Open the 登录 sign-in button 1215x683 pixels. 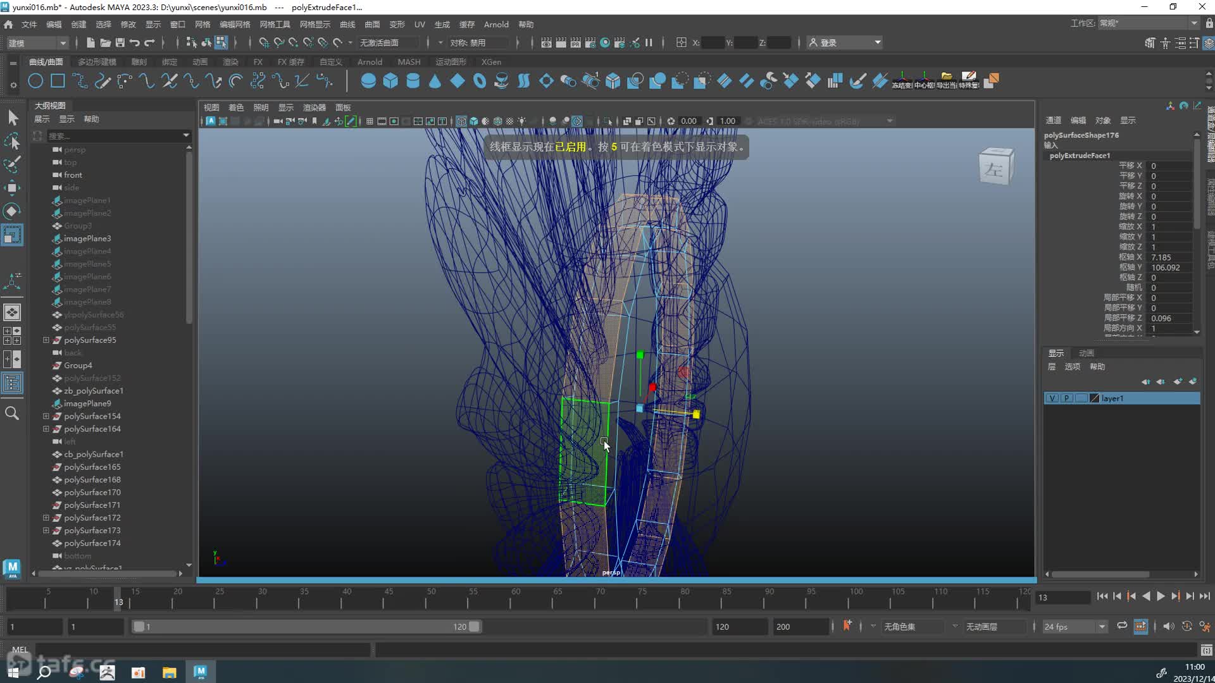[x=845, y=42]
